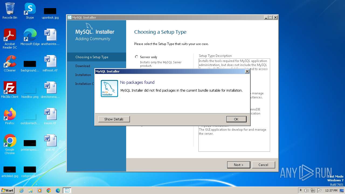This screenshot has height=194, width=345.
Task: Click the MySQL Installer dolphin logo in dialog
Action: (x=109, y=88)
